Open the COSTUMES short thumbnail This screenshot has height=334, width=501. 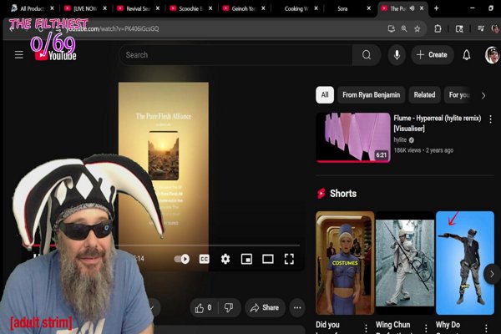345,263
